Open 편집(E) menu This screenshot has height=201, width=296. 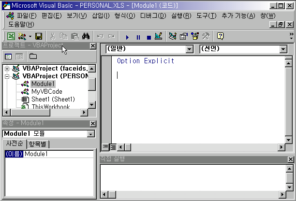[x=52, y=15]
